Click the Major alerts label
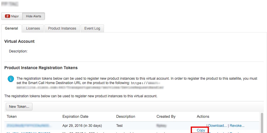 pos(15,16)
